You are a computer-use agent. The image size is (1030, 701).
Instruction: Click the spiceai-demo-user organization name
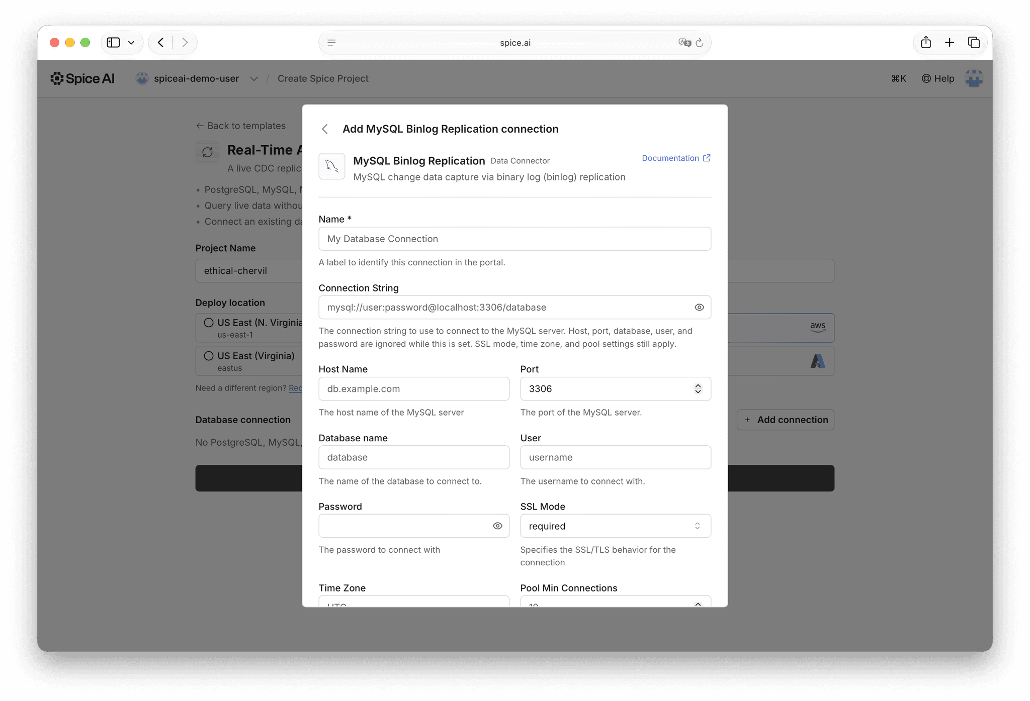(196, 78)
